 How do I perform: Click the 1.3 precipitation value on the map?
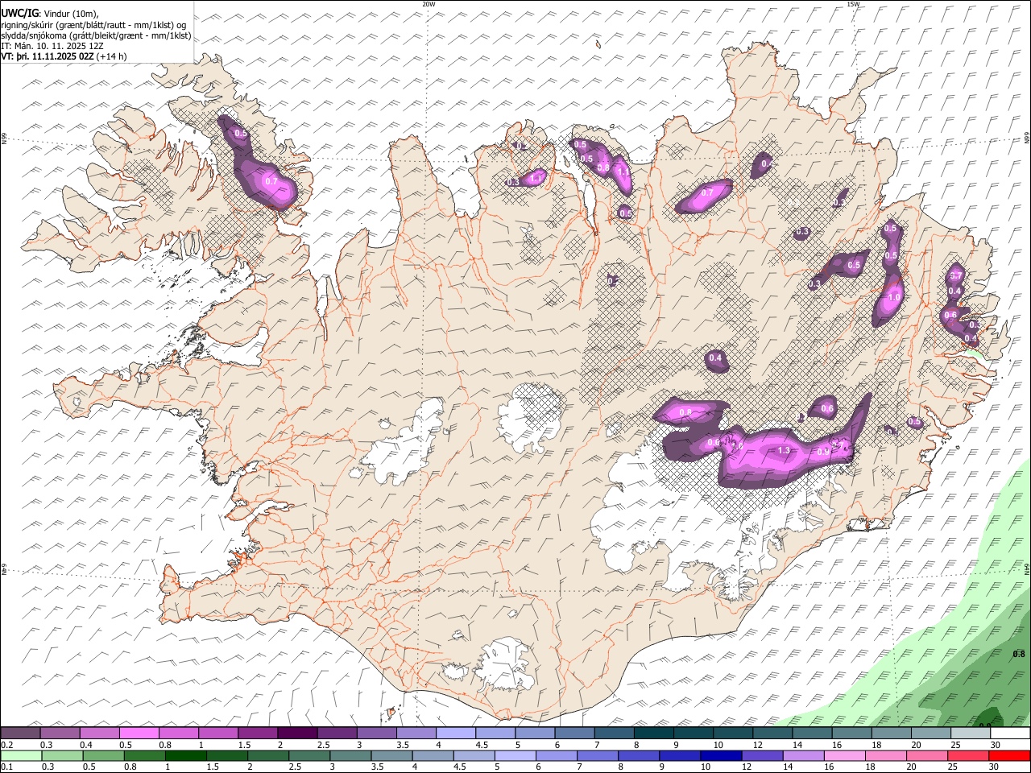pos(784,450)
